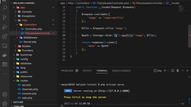Close the terminal panel
Image resolution: width=191 pixels, height=107 pixels.
click(187, 71)
